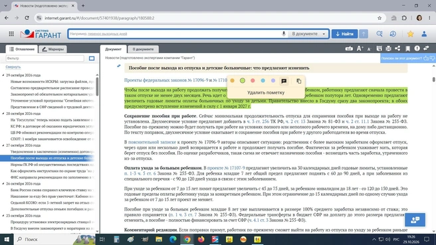Collapse the '29 октября 2026 года' tree group
436x245 pixels.
pos(3,75)
